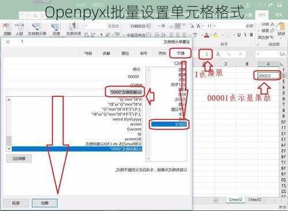The width and height of the screenshot is (288, 211).
Task: Switch to the 字体 (Font) dialog tab
Action: [x=143, y=53]
